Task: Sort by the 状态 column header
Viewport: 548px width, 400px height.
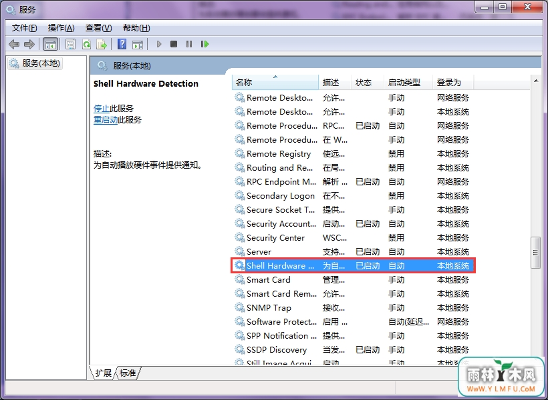Action: pyautogui.click(x=368, y=82)
